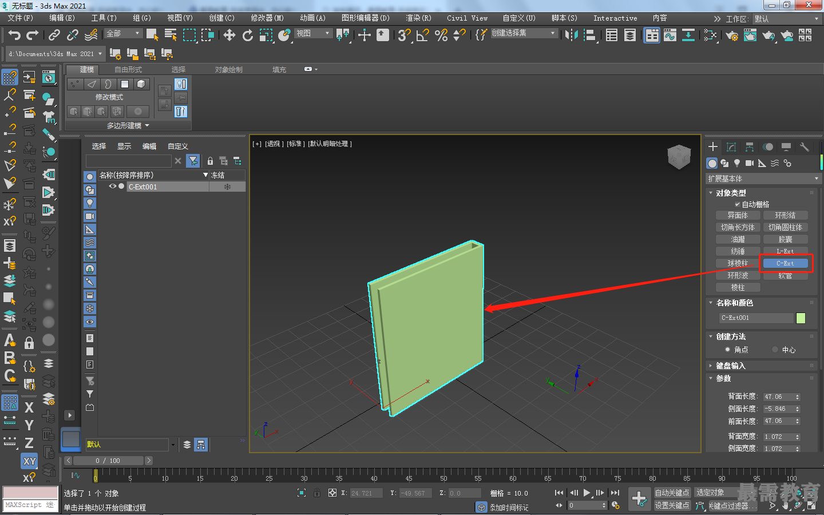
Task: Open the 文件(F) menu
Action: point(21,18)
